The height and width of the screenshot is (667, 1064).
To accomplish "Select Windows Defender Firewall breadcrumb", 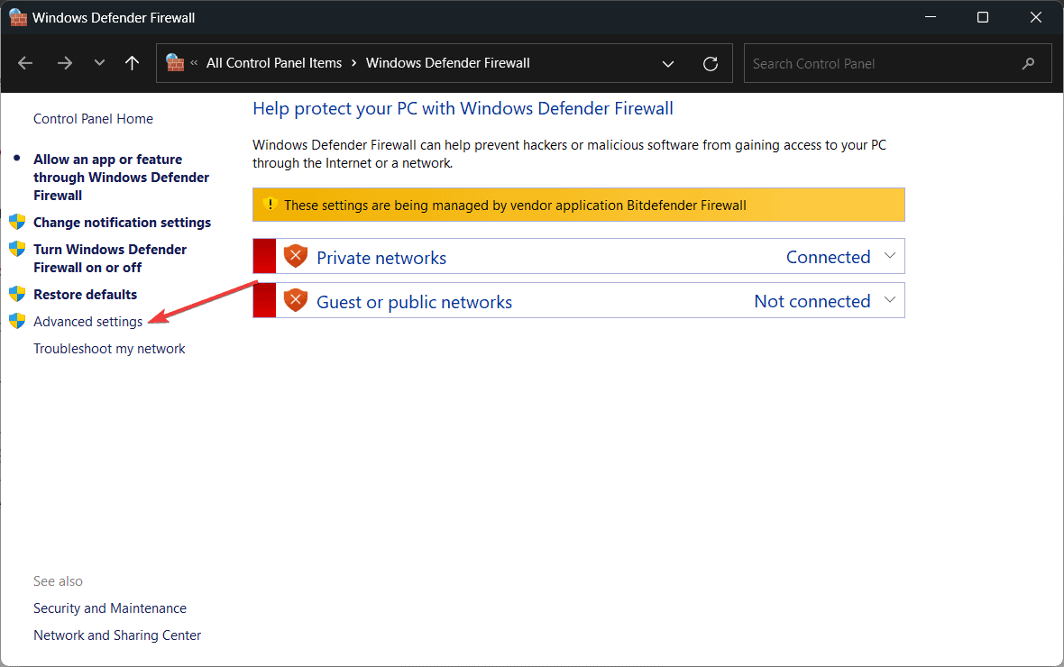I will tap(447, 63).
